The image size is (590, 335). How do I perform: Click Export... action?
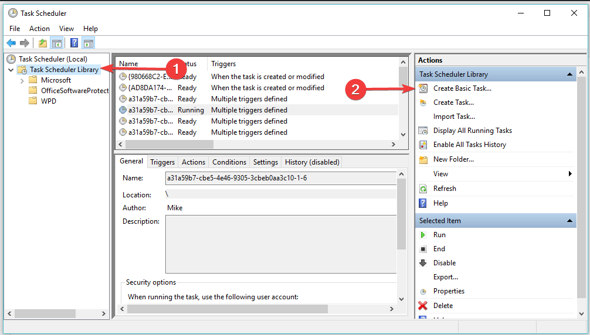pyautogui.click(x=446, y=277)
